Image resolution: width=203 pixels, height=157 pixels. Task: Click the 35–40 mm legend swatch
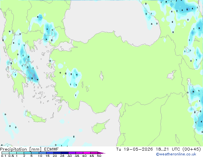[x=79, y=153]
